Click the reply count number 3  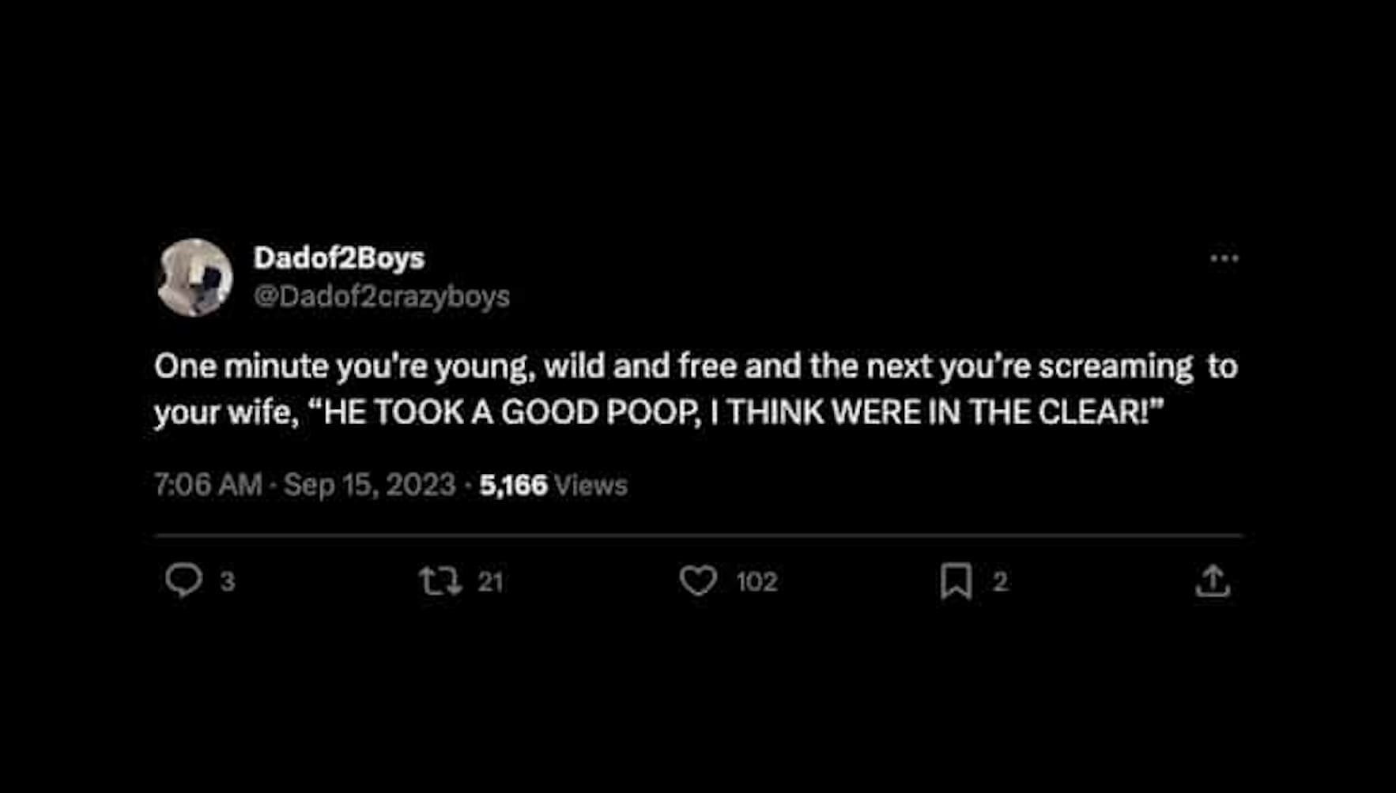tap(228, 582)
